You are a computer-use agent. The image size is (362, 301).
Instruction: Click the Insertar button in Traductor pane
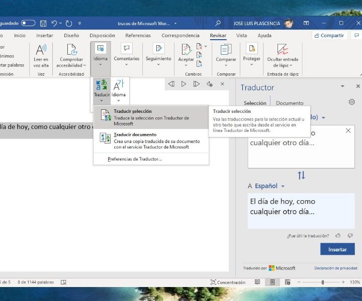click(x=337, y=249)
